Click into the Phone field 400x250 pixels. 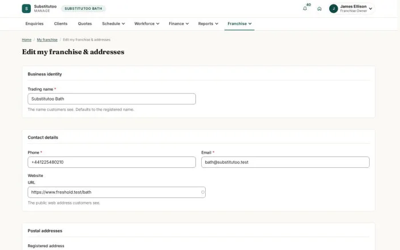coord(112,162)
